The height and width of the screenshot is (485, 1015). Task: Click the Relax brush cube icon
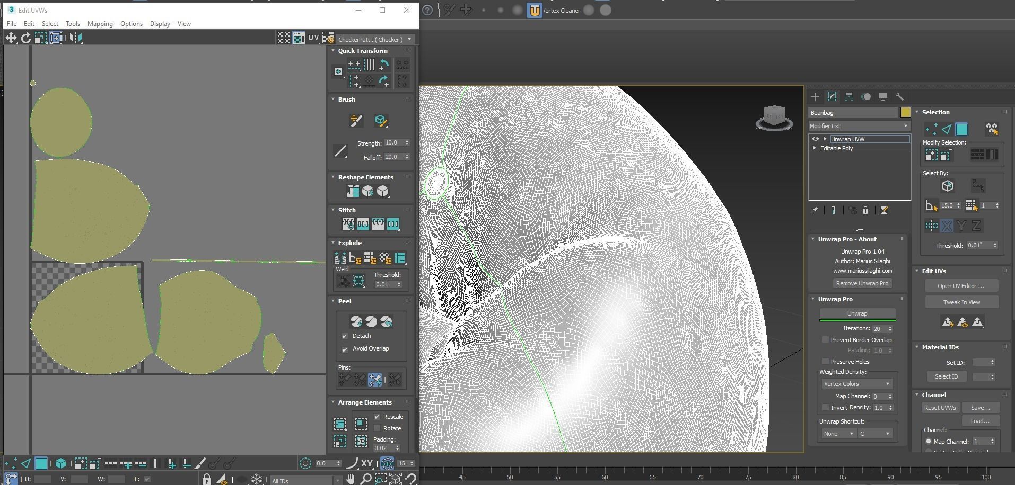tap(380, 121)
